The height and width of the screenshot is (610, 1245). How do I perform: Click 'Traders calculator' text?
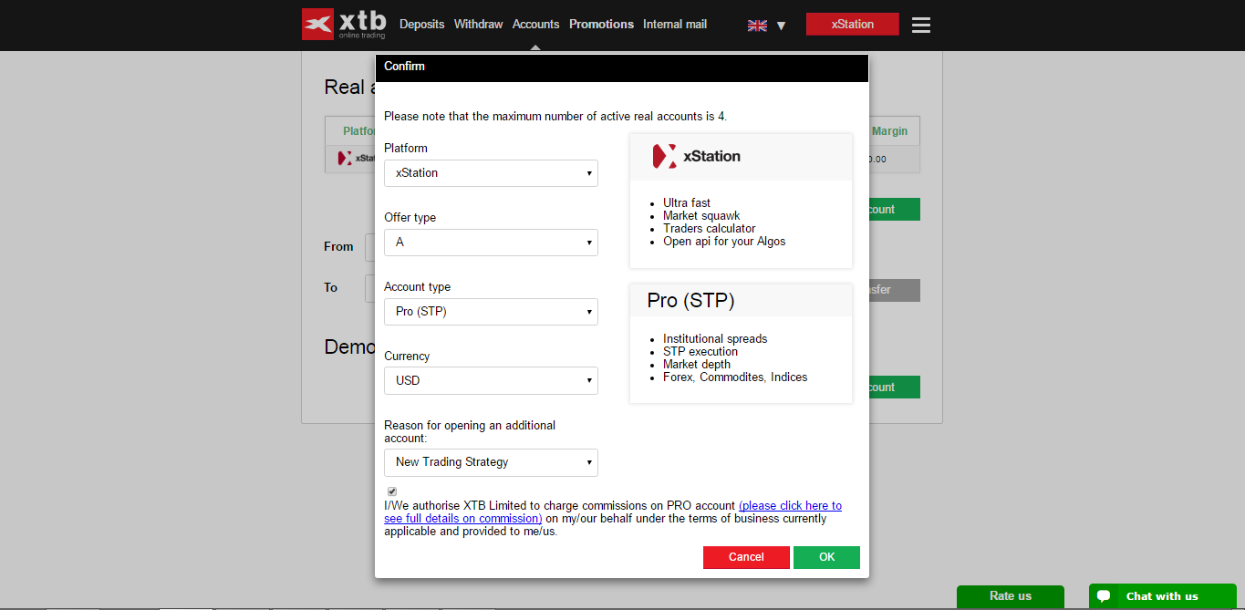[710, 229]
